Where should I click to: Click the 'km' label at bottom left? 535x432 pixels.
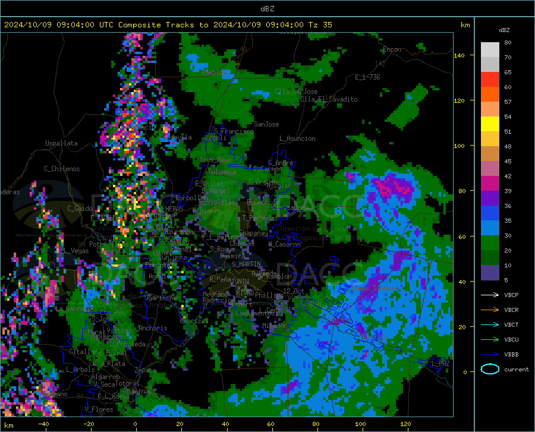click(x=8, y=425)
